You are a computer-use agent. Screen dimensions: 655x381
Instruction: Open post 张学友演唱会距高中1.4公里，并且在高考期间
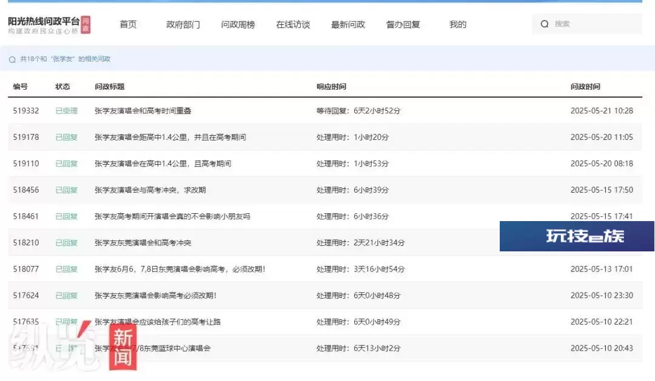point(170,137)
